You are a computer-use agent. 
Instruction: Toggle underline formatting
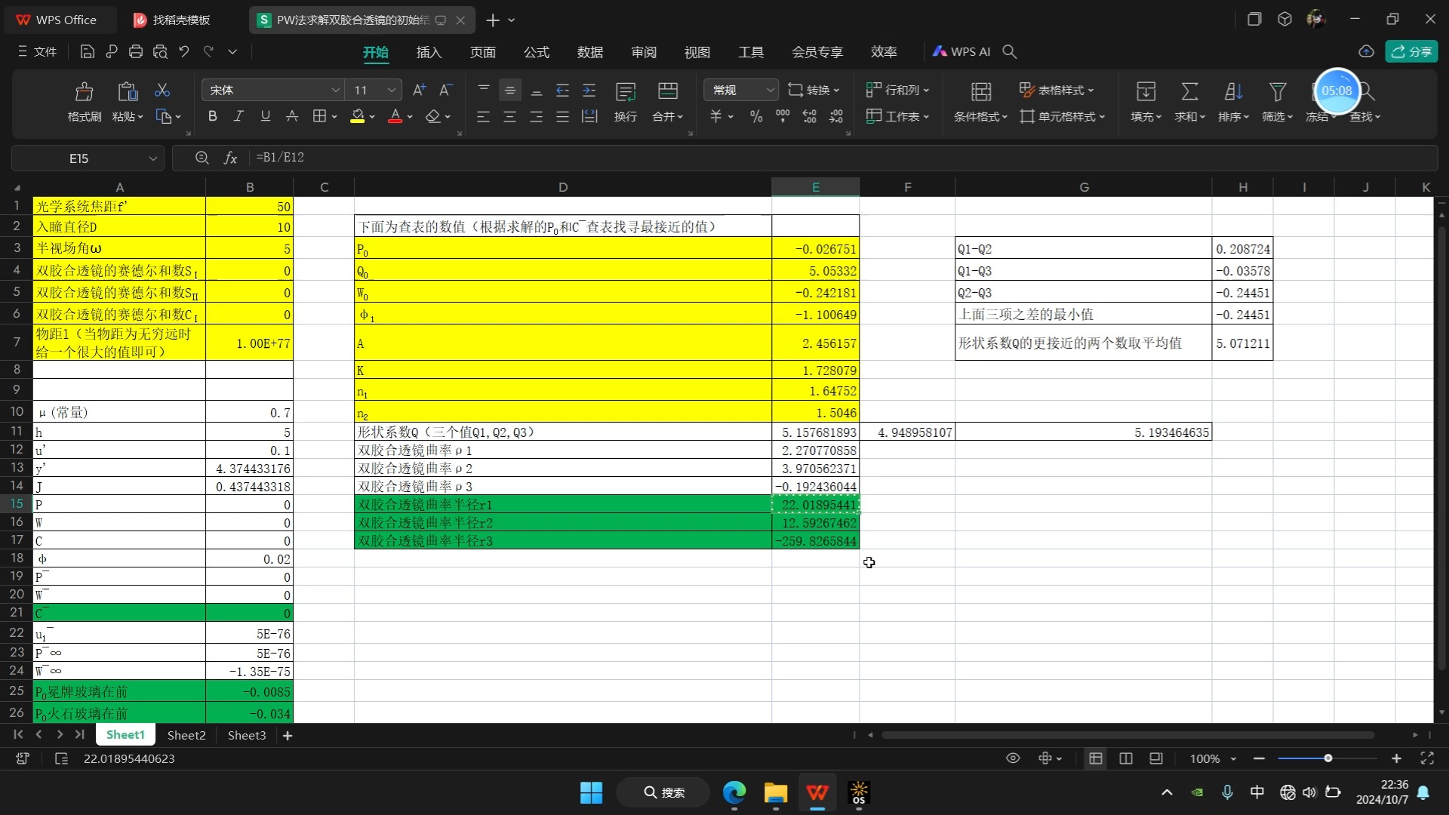[x=265, y=116]
